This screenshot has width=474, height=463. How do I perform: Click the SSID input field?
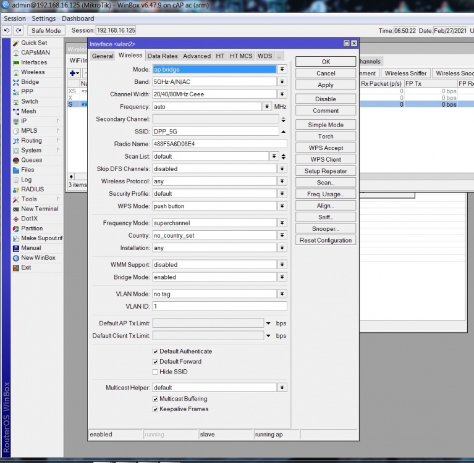(x=214, y=131)
